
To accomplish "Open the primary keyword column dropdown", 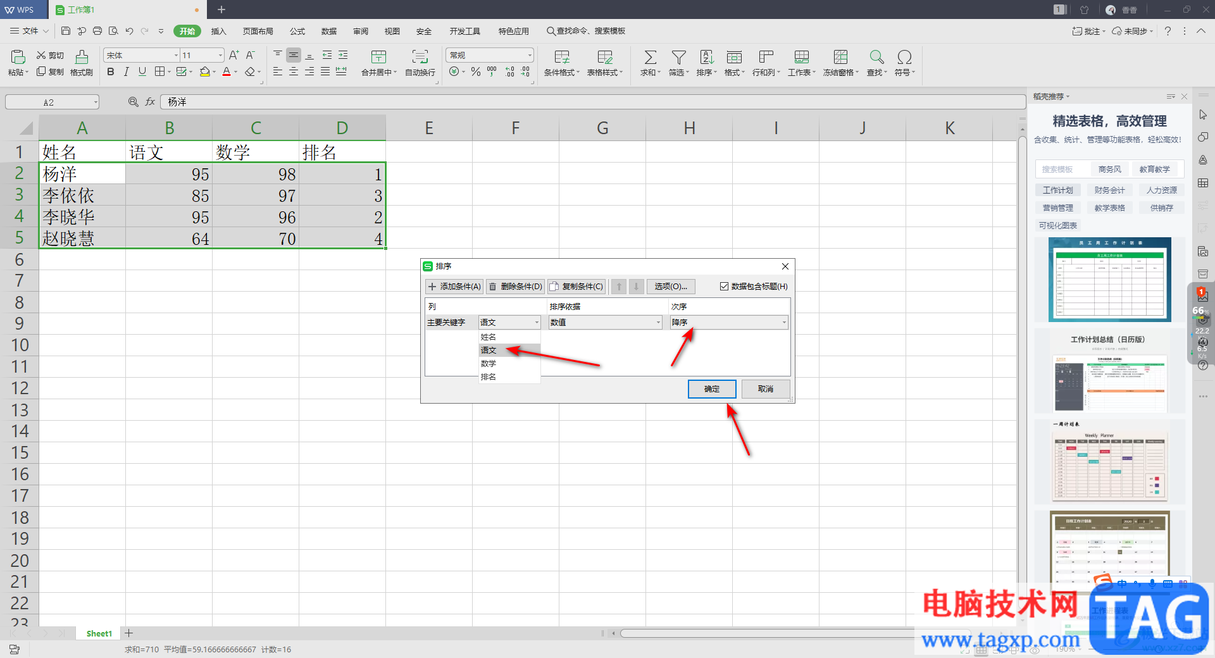I will [537, 323].
